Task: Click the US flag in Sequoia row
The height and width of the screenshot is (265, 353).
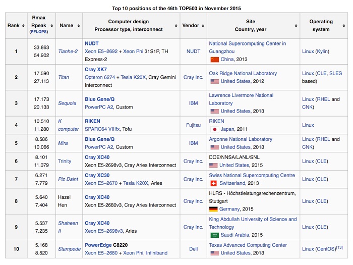Action: (214, 111)
